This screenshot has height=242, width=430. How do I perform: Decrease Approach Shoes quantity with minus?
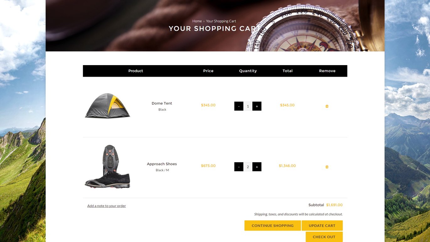point(239,167)
